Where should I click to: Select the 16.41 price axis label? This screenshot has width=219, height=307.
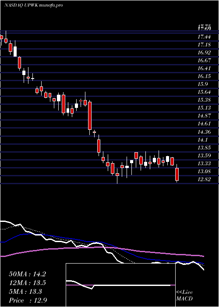click(204, 68)
